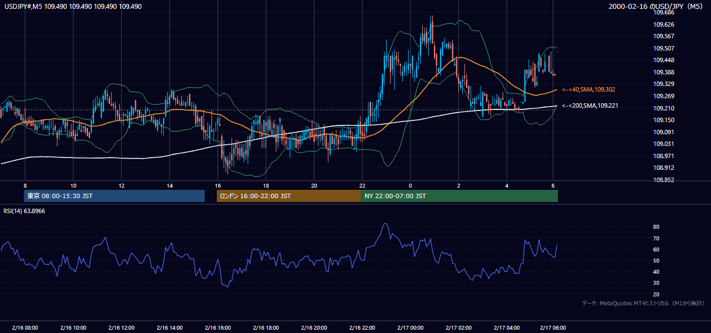Click the RSI(14) 63.8966 indicator label
Image resolution: width=711 pixels, height=333 pixels.
(x=24, y=211)
